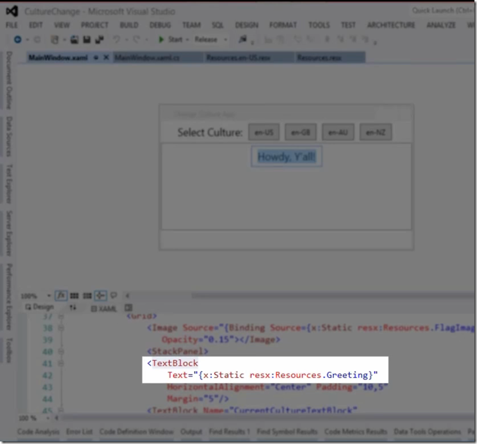Click the Open File toolbar icon

click(x=74, y=40)
